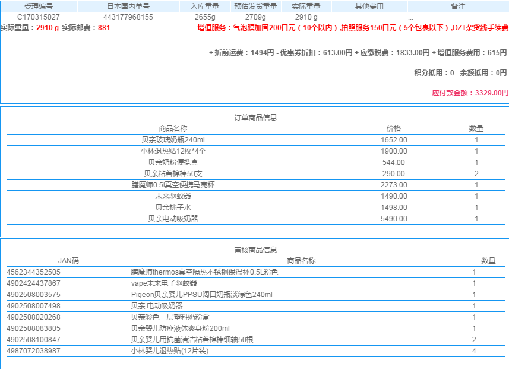
Task: Select JAN code 4902508003575
Action: pyautogui.click(x=33, y=295)
